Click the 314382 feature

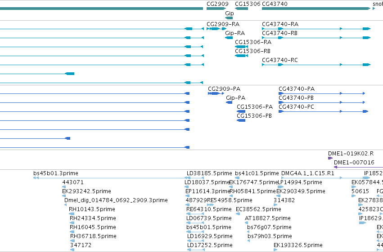[284, 200]
